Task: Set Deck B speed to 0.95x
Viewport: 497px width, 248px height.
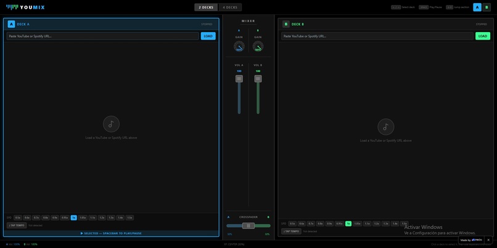Action: tap(340, 223)
